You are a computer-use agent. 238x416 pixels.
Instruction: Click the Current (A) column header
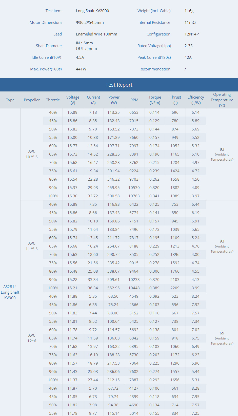tap(93, 100)
